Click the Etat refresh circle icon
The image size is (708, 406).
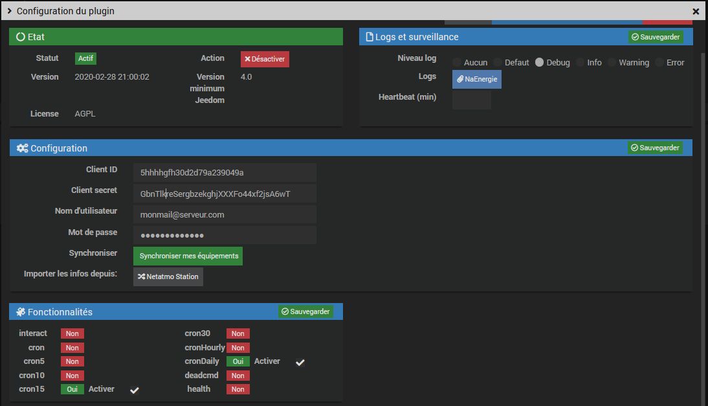[20, 37]
